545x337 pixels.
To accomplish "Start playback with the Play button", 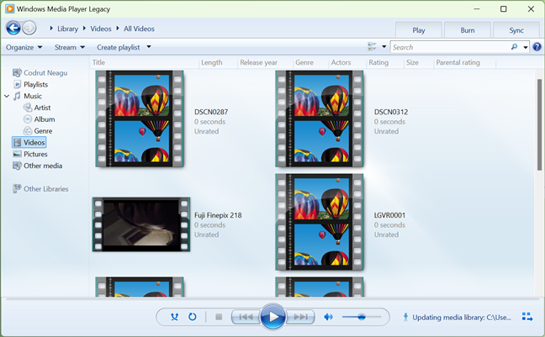I will 272,317.
